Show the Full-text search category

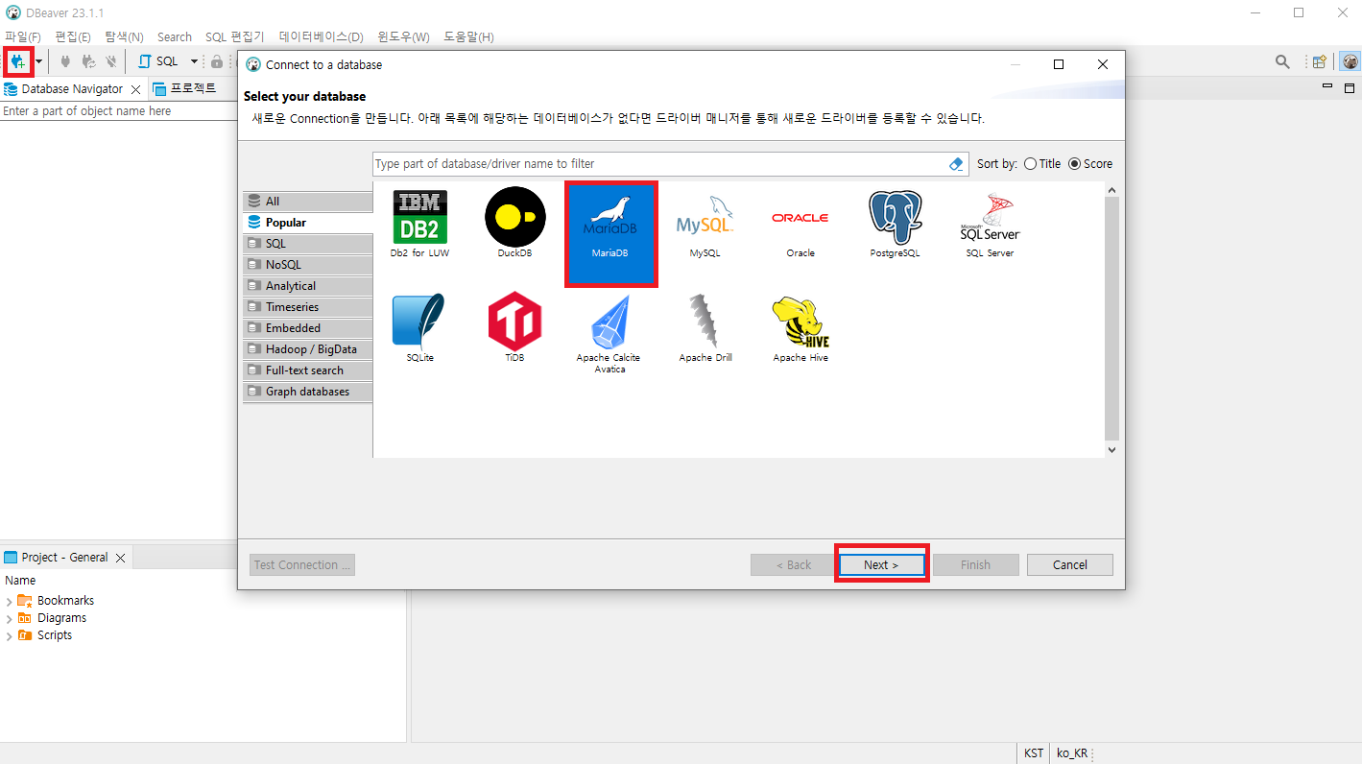pyautogui.click(x=307, y=370)
